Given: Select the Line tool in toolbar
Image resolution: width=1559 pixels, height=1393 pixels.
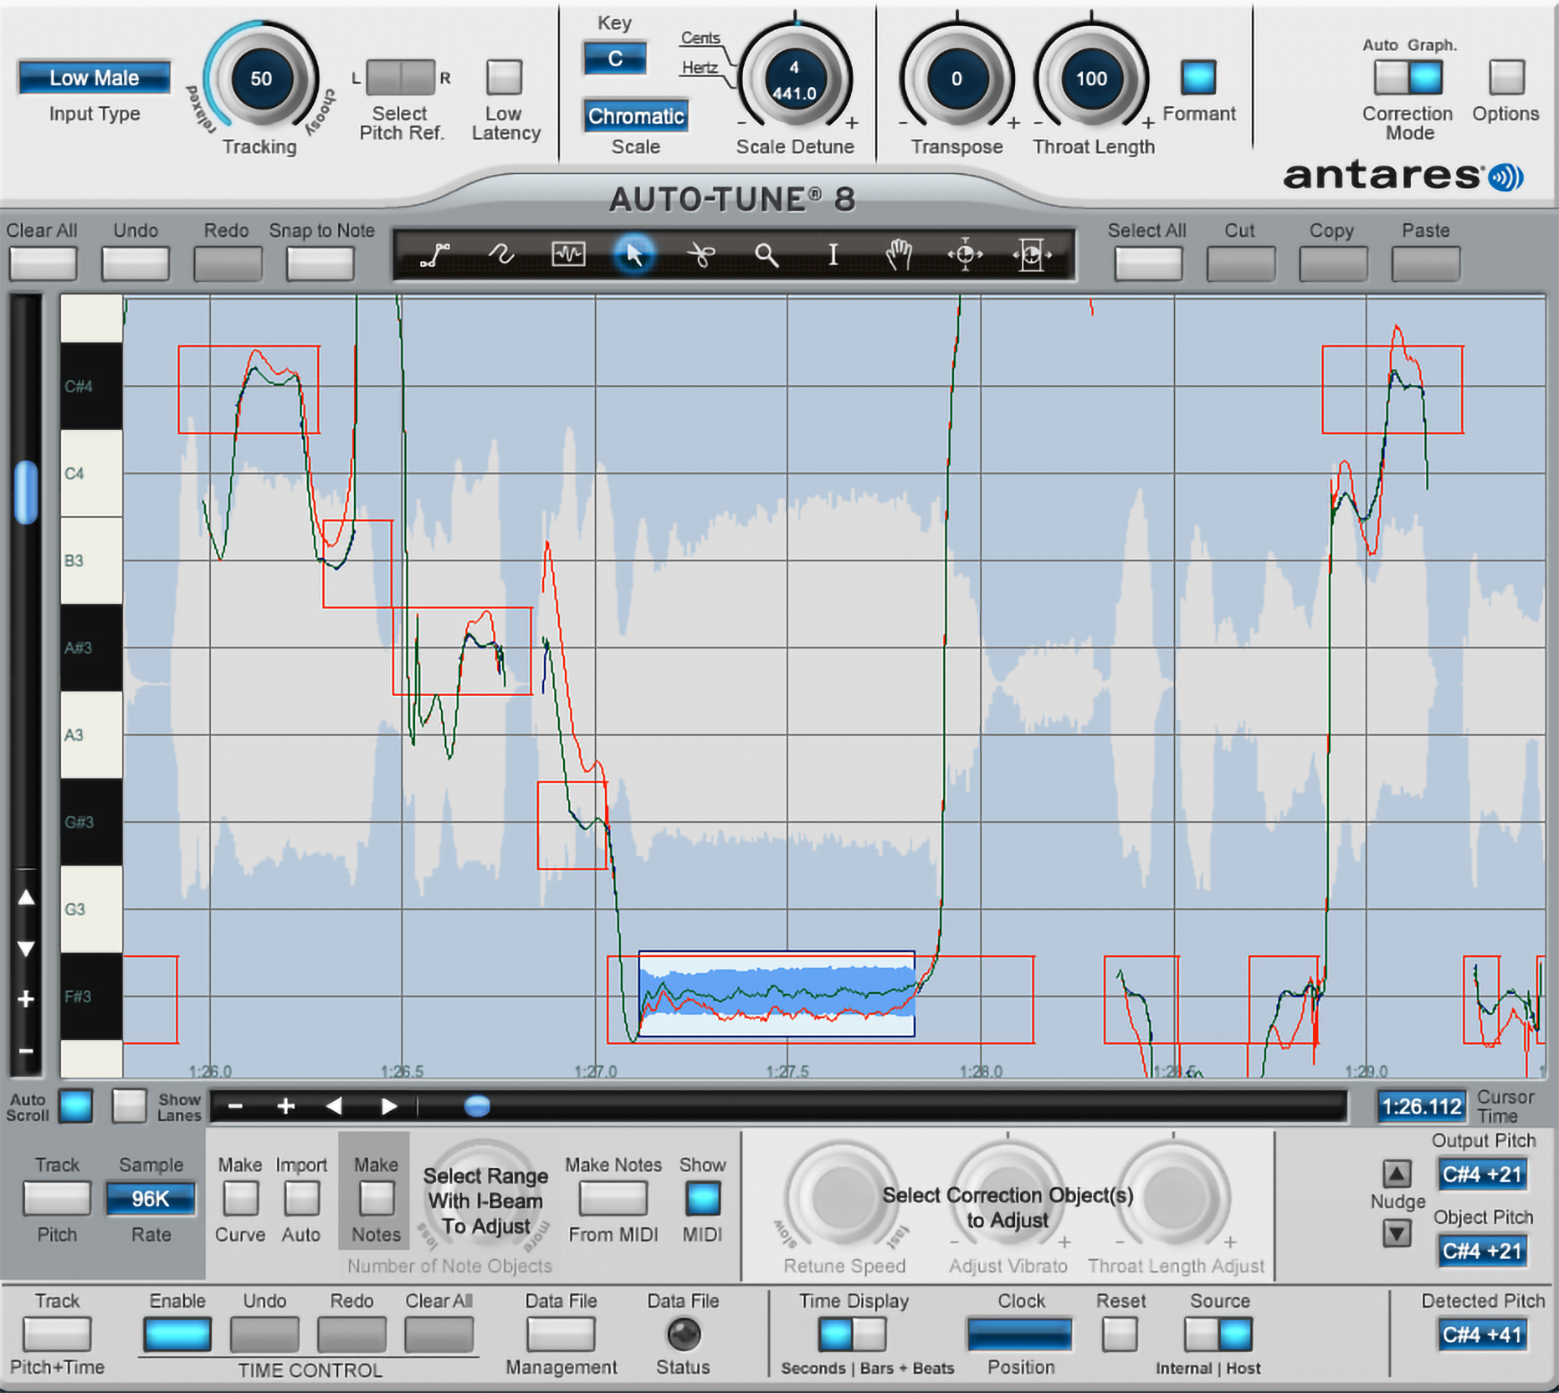Looking at the screenshot, I should 435,254.
